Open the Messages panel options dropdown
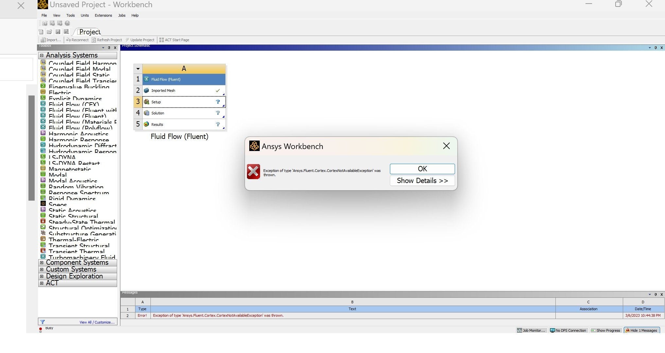Image resolution: width=665 pixels, height=353 pixels. tap(650, 294)
